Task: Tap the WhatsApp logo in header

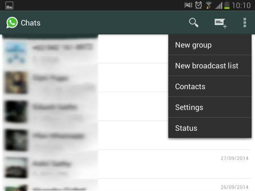Action: click(x=12, y=22)
